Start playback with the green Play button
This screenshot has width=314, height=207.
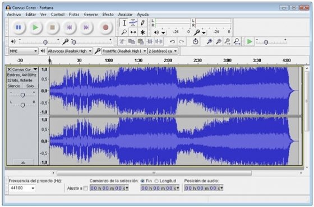coord(35,27)
